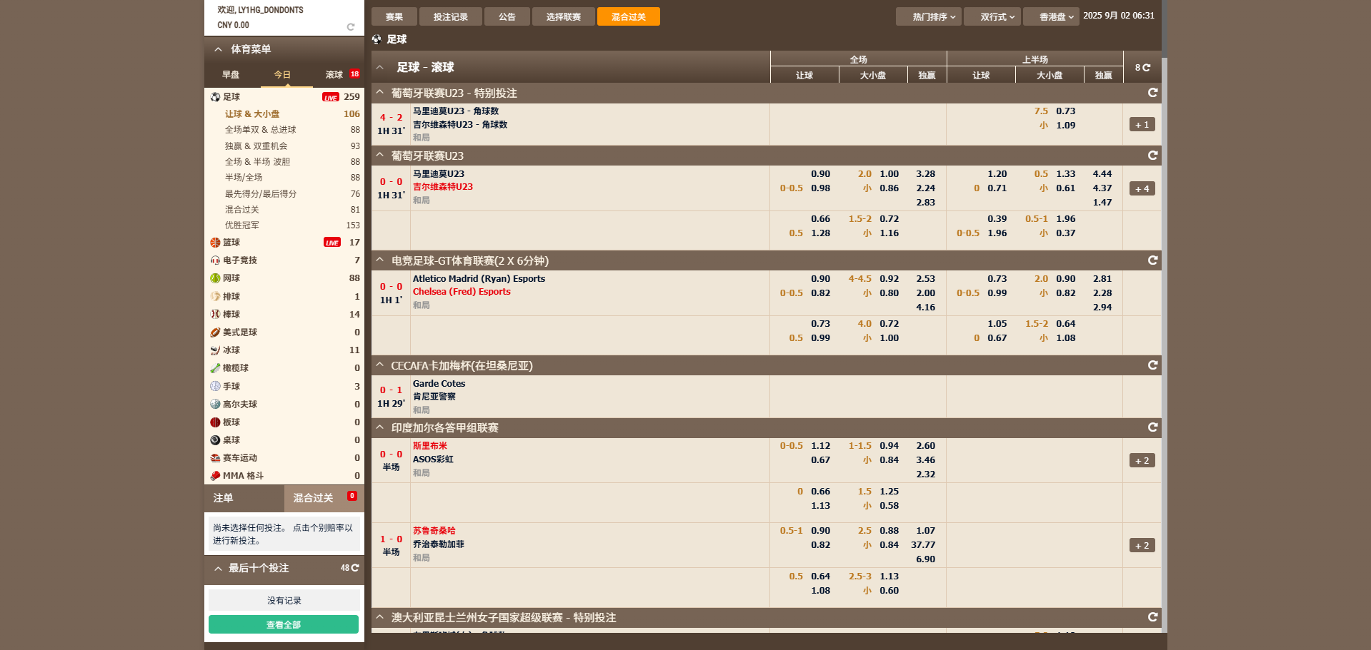Open the 热门排序 sorting dropdown
Viewport: 1371px width, 650px height.
tap(928, 16)
